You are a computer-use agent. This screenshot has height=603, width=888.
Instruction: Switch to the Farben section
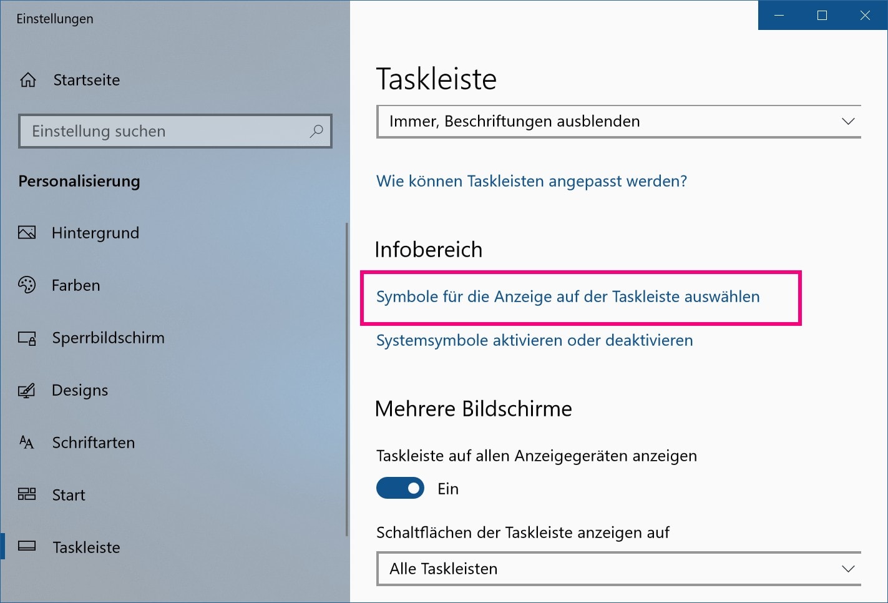(x=76, y=285)
